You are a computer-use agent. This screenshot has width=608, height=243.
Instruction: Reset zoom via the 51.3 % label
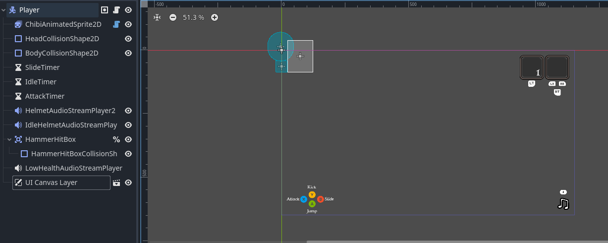coord(193,17)
